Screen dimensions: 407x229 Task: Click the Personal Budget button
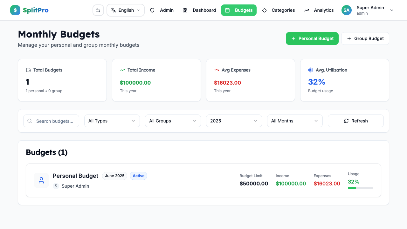pyautogui.click(x=312, y=38)
